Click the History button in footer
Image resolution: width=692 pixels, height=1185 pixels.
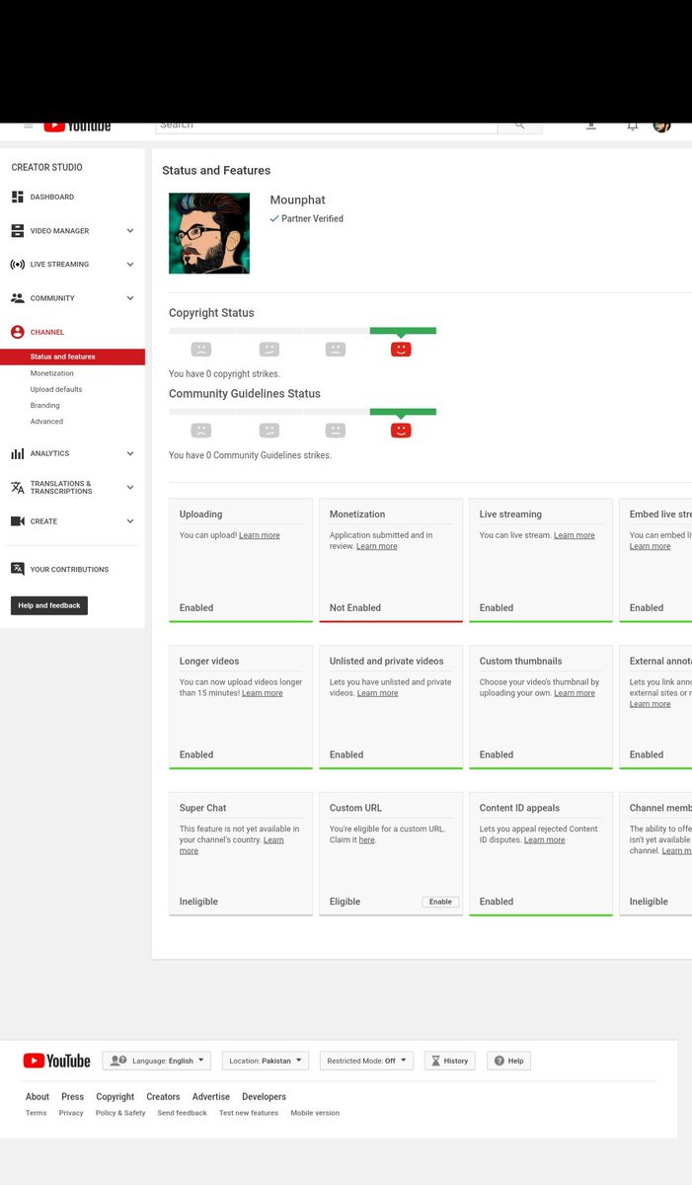(450, 1061)
